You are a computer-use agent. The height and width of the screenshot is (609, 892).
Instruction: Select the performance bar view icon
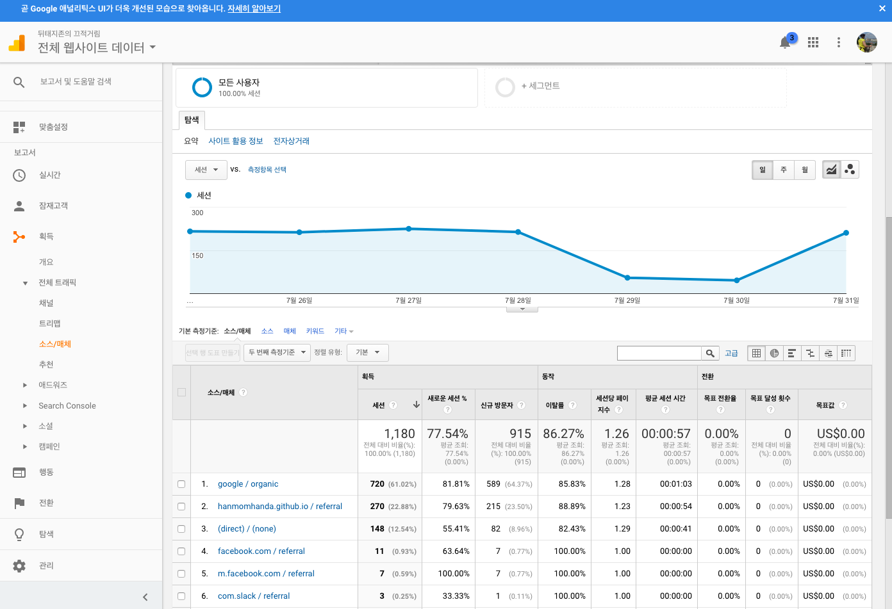coord(793,353)
